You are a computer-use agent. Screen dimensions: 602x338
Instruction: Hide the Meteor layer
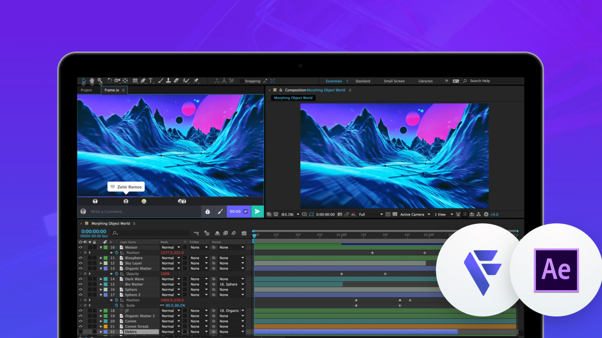[x=81, y=247]
